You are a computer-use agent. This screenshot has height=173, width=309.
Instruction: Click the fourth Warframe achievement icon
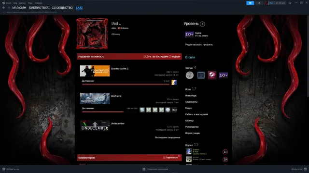(x=161, y=110)
